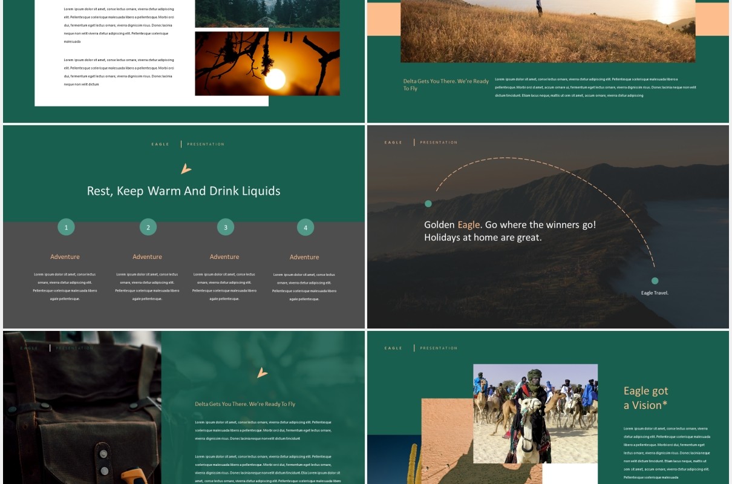The image size is (732, 484).
Task: Click the Lorem ipsum paragraph under fourth Adventure
Action: [x=304, y=287]
